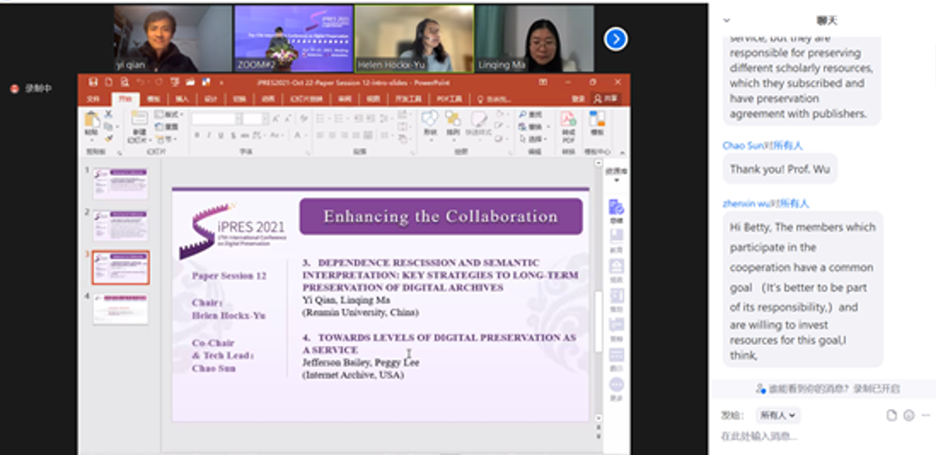
Task: Click the file attachment icon in Zoom chat
Action: tap(891, 415)
